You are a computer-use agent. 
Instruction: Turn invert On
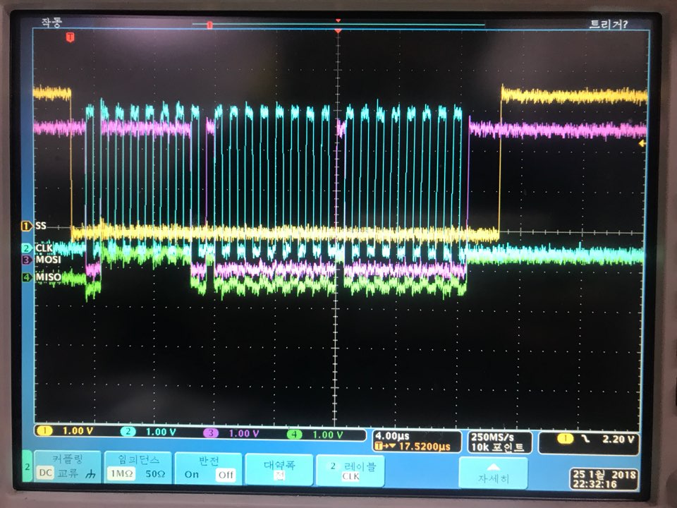[191, 474]
